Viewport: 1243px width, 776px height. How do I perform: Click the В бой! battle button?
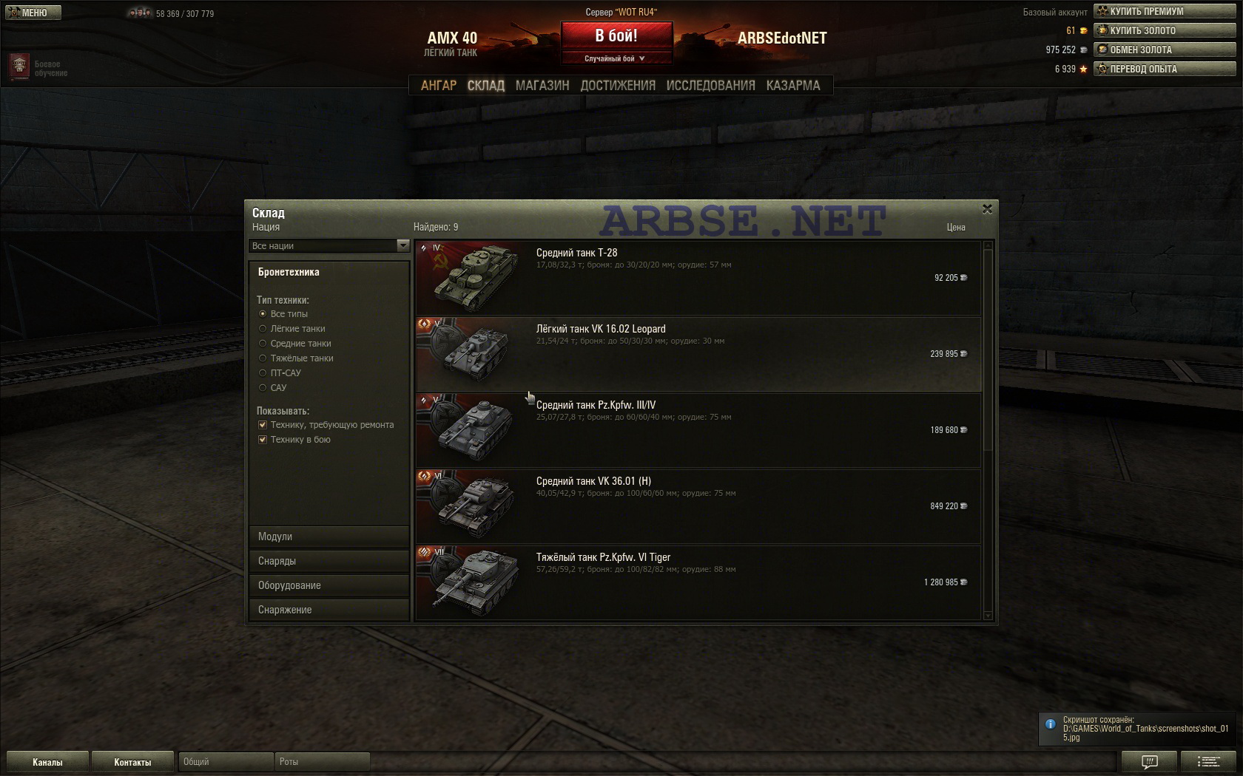click(616, 35)
